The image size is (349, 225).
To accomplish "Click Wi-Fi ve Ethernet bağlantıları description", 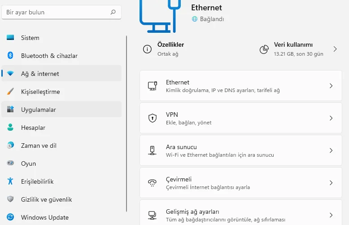I will (x=220, y=155).
